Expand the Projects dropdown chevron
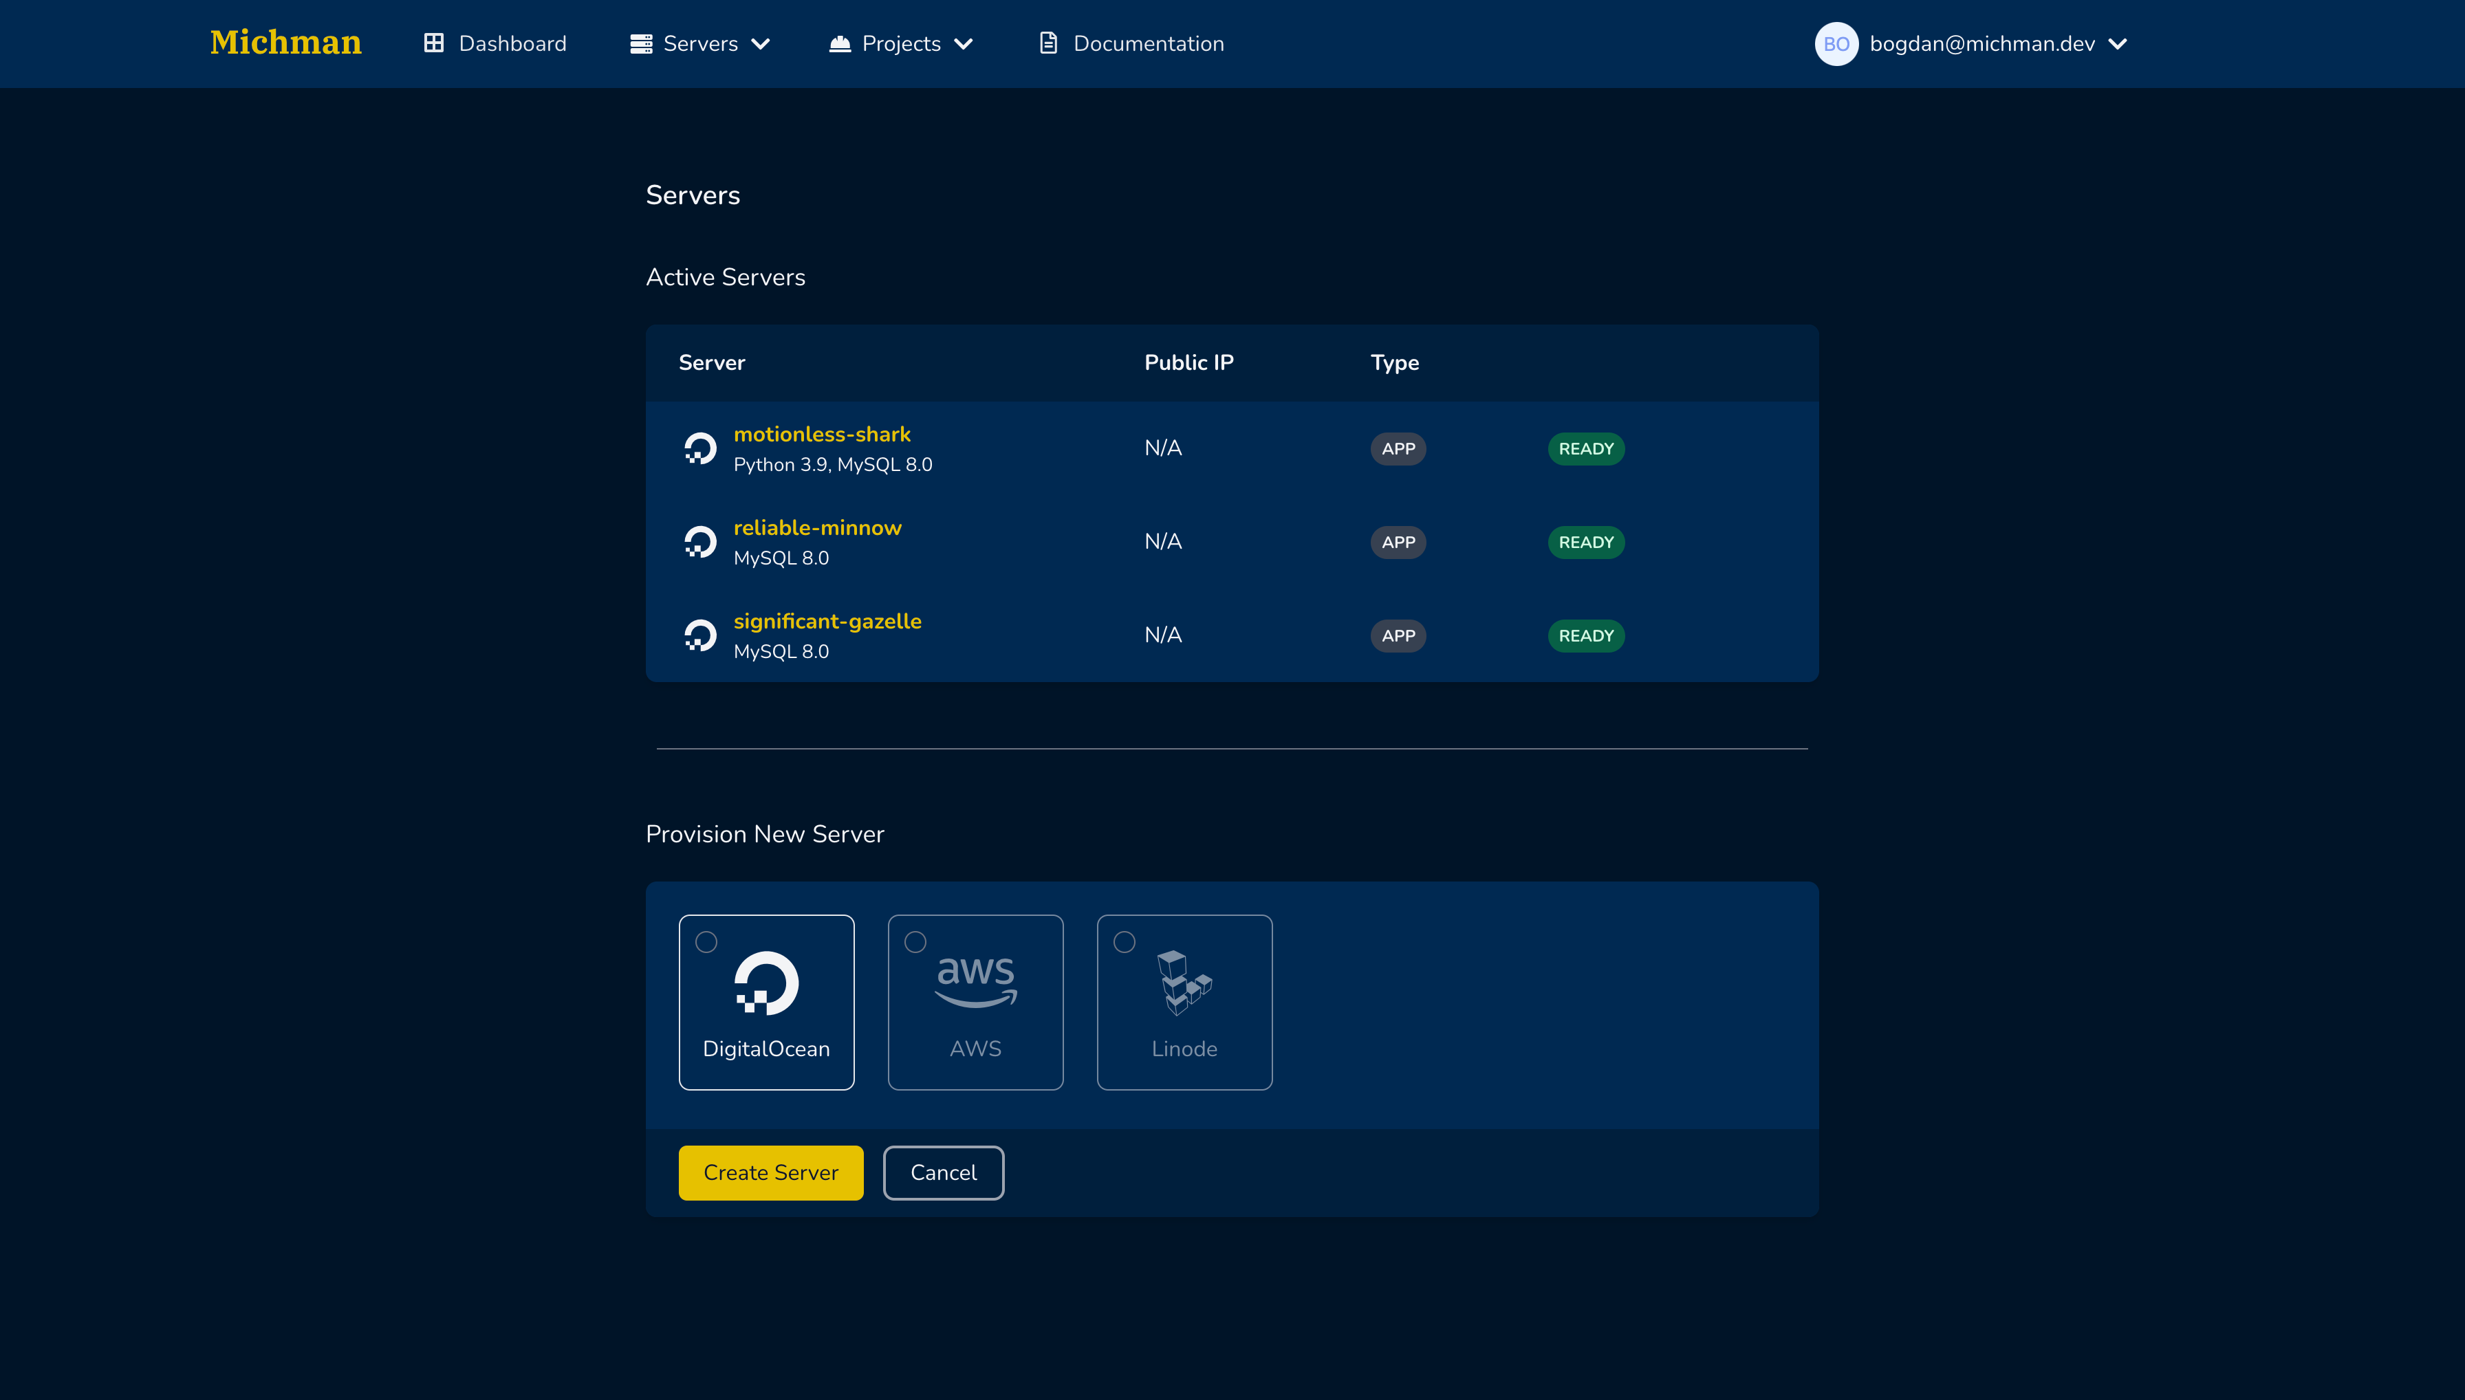Viewport: 2465px width, 1400px height. 964,43
